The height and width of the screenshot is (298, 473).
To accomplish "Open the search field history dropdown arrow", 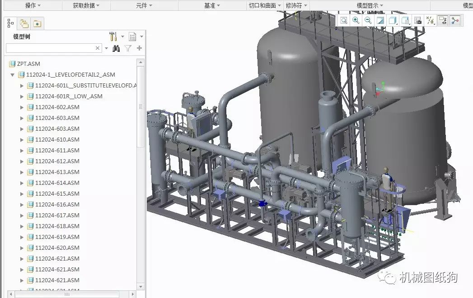I will point(106,48).
